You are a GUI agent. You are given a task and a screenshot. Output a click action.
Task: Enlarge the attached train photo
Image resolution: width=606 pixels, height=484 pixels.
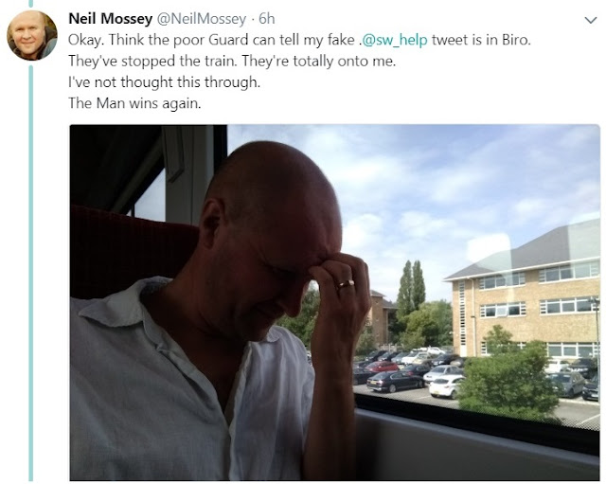334,302
